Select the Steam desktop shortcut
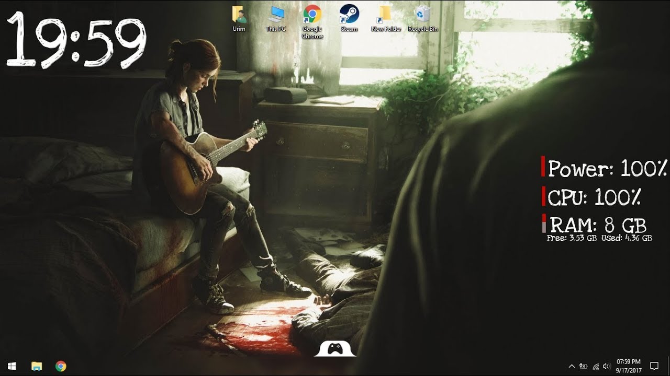The width and height of the screenshot is (670, 376). tap(349, 19)
